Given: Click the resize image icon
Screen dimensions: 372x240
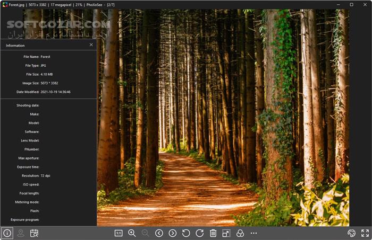Looking at the screenshot, I should tap(226, 233).
